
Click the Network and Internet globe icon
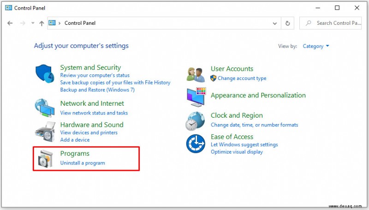click(45, 108)
